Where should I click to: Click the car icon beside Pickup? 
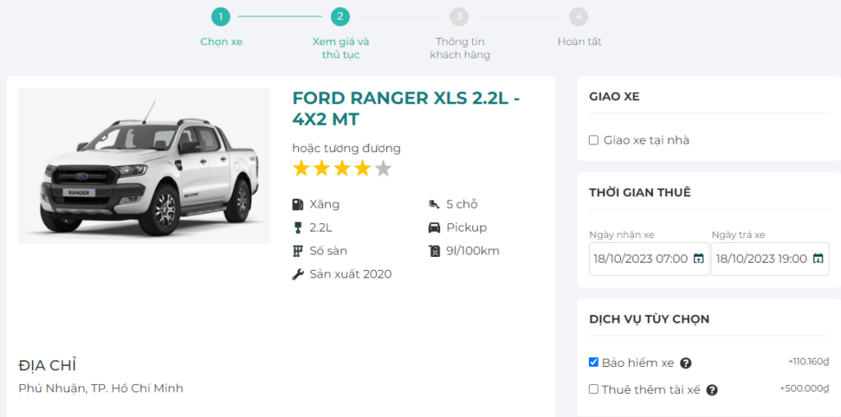[434, 227]
